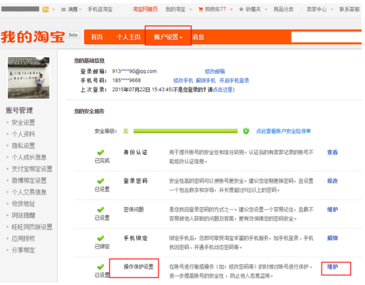
Task: Open the 账户设置 dropdown menu
Action: click(168, 37)
